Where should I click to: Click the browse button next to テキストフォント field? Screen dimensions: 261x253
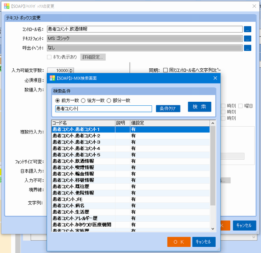pyautogui.click(x=248, y=38)
